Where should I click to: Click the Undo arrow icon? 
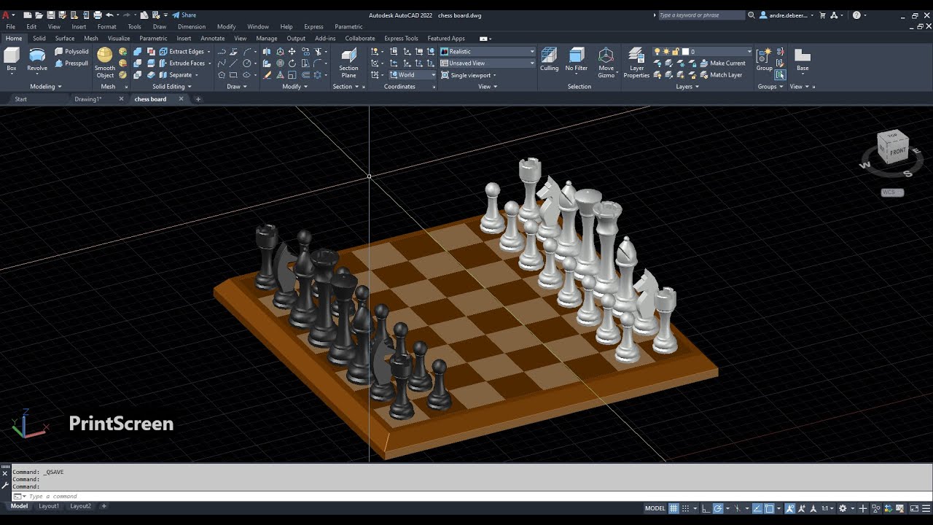point(109,15)
